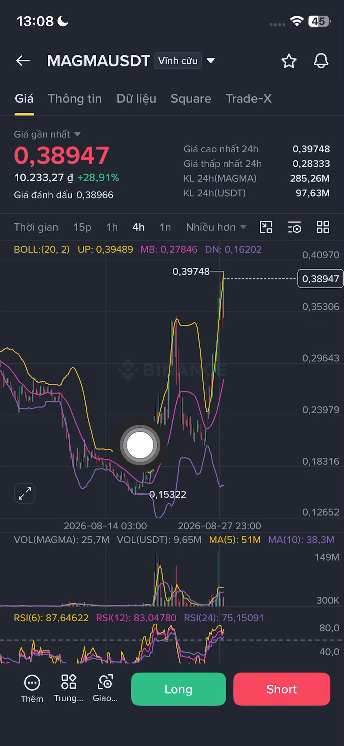Viewport: 344px width, 746px height.
Task: Tap the KL 24h(MAGMA) value 285,26M
Action: pyautogui.click(x=310, y=178)
